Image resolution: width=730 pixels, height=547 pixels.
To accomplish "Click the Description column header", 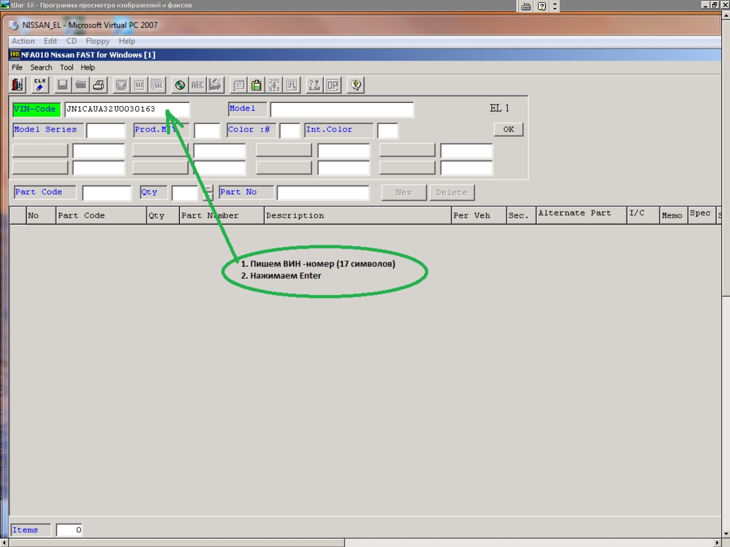I will click(357, 215).
